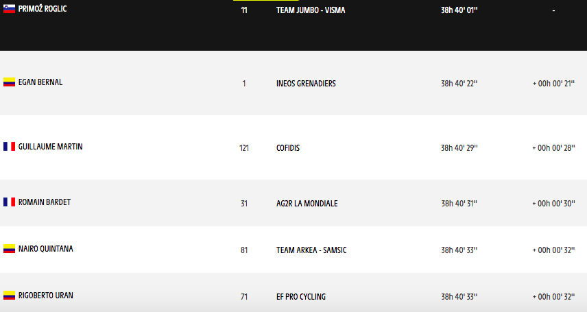Open the Team Arkea - Samsic page
587x312 pixels.
tap(311, 250)
